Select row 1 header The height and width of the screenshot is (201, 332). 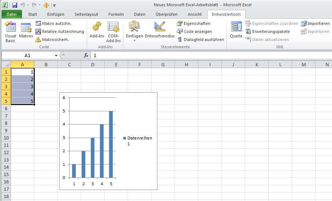coord(6,72)
